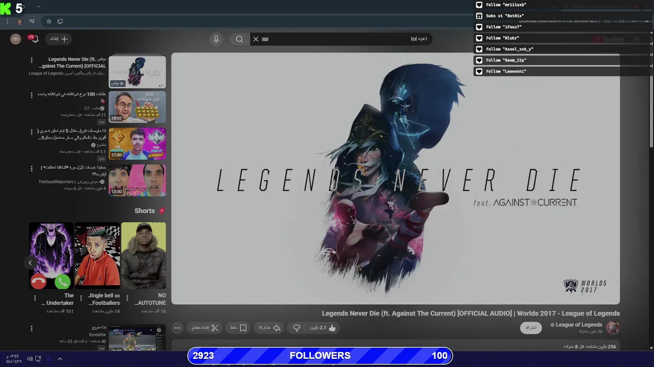Focus the YouTube search input field
The image size is (654, 367).
click(341, 39)
